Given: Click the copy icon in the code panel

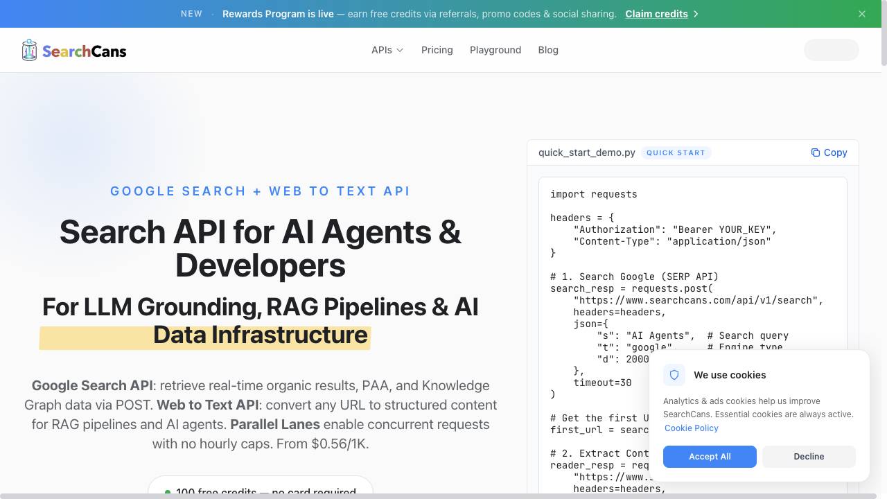Looking at the screenshot, I should pos(816,152).
